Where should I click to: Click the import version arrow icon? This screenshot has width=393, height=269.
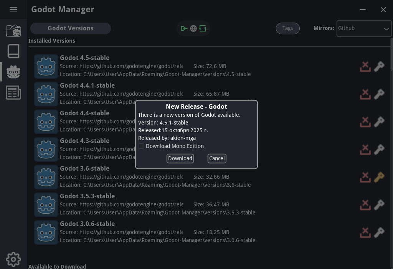[184, 28]
